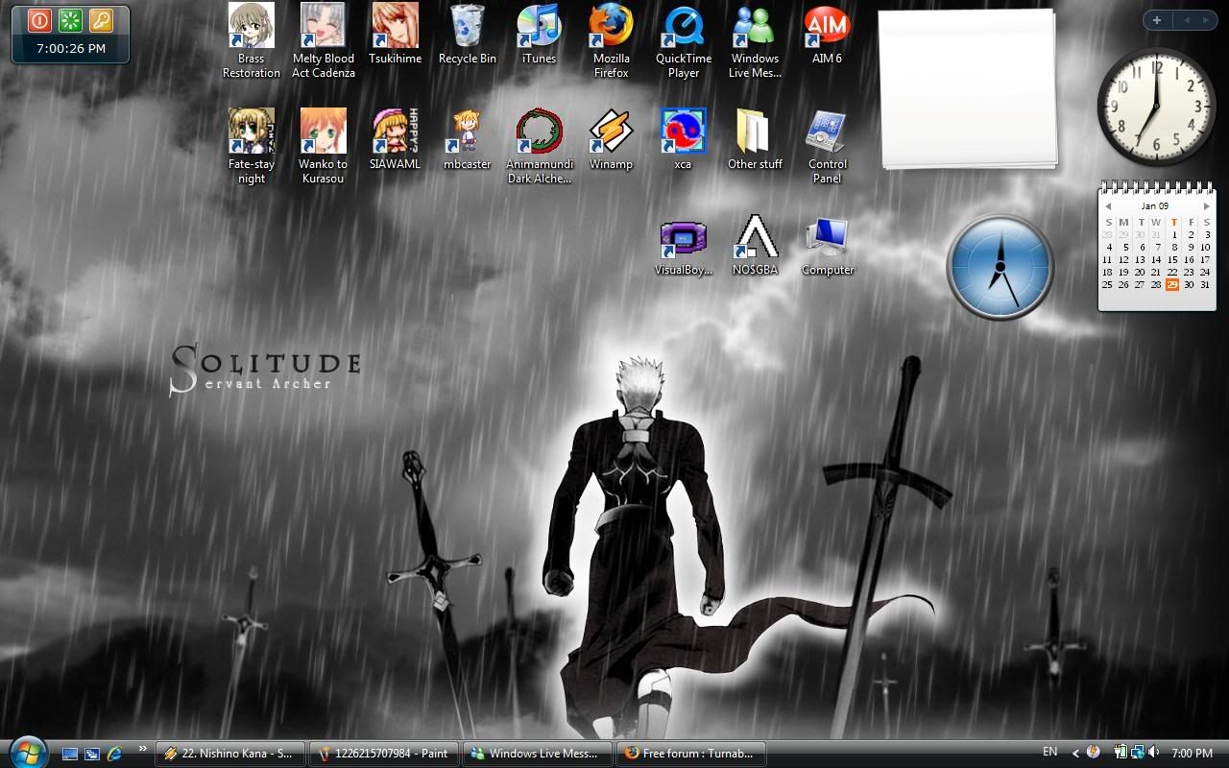
Task: Select the Recycle Bin icon
Action: 467,27
